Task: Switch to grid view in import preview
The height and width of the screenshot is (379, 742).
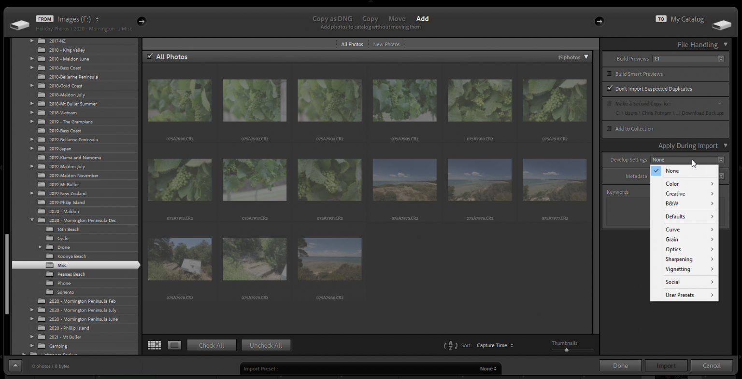Action: tap(154, 345)
